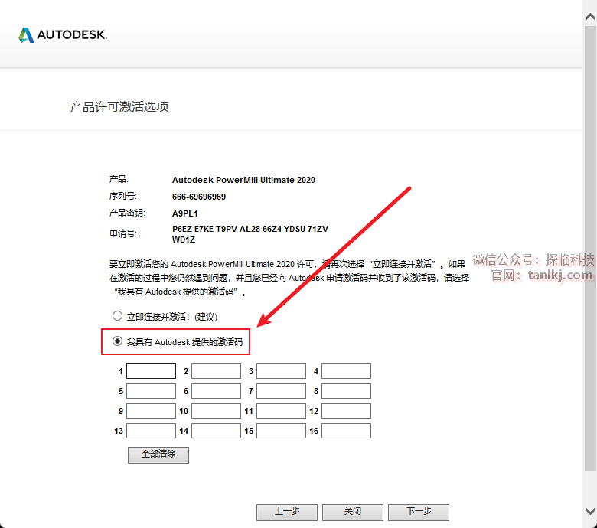Focus activation code field 5

pos(151,391)
